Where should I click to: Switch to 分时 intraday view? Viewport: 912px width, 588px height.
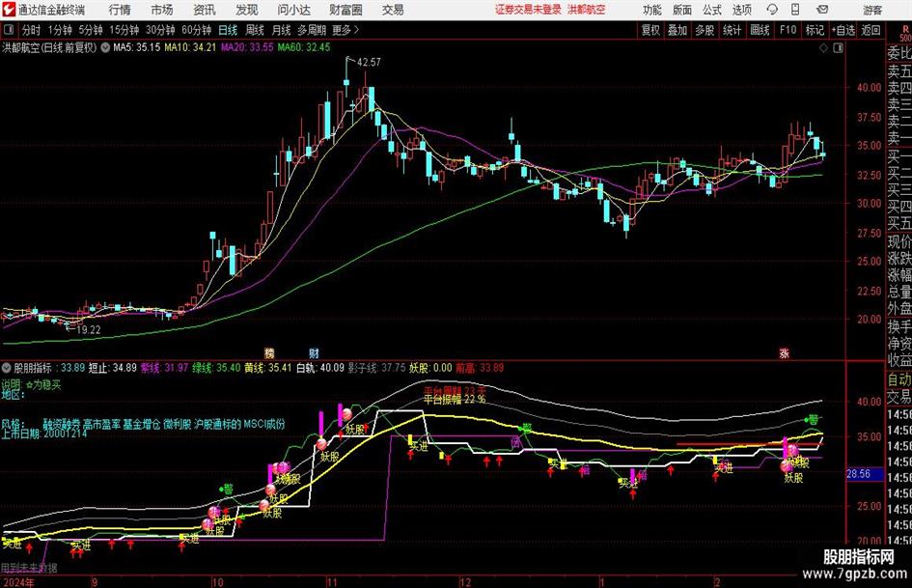click(x=32, y=30)
